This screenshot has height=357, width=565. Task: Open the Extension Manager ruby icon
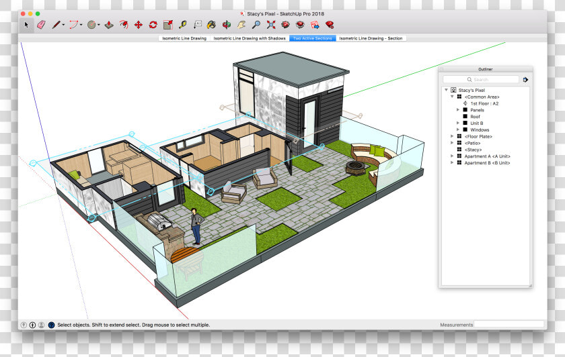coord(330,25)
